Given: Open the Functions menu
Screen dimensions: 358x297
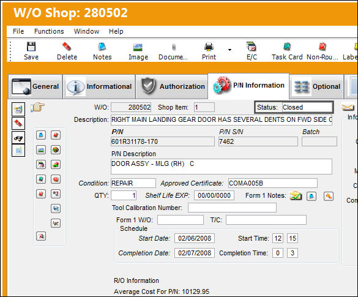Looking at the screenshot, I should pyautogui.click(x=49, y=31).
